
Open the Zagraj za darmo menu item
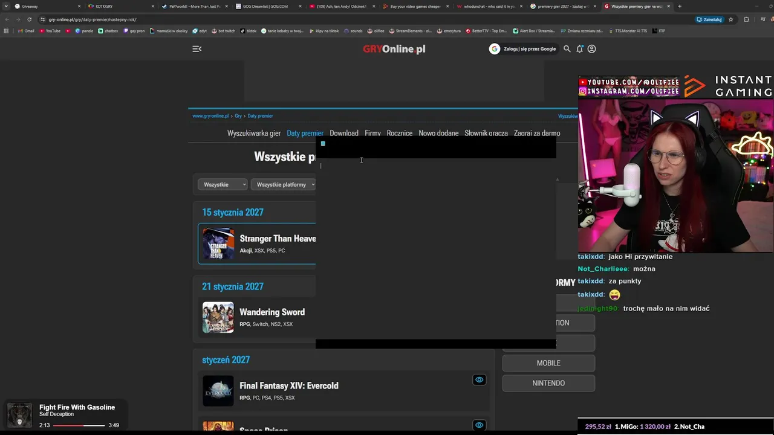pyautogui.click(x=537, y=133)
